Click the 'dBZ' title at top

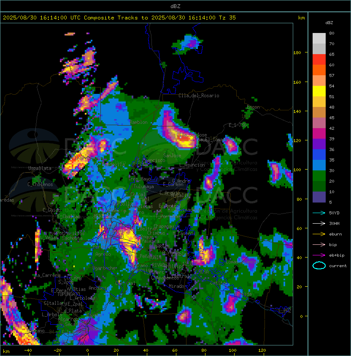(x=175, y=6)
